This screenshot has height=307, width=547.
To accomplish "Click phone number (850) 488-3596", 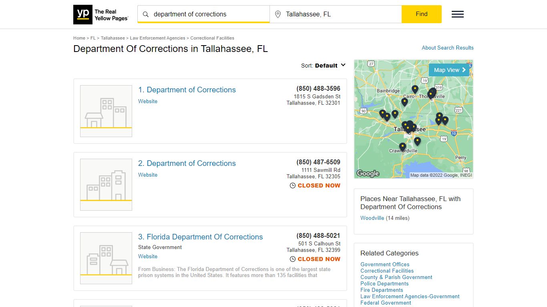I will (318, 89).
